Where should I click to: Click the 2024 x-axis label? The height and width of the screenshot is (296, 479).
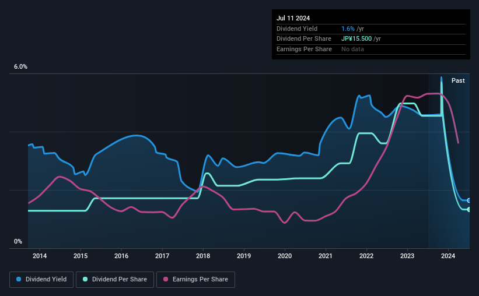point(448,256)
